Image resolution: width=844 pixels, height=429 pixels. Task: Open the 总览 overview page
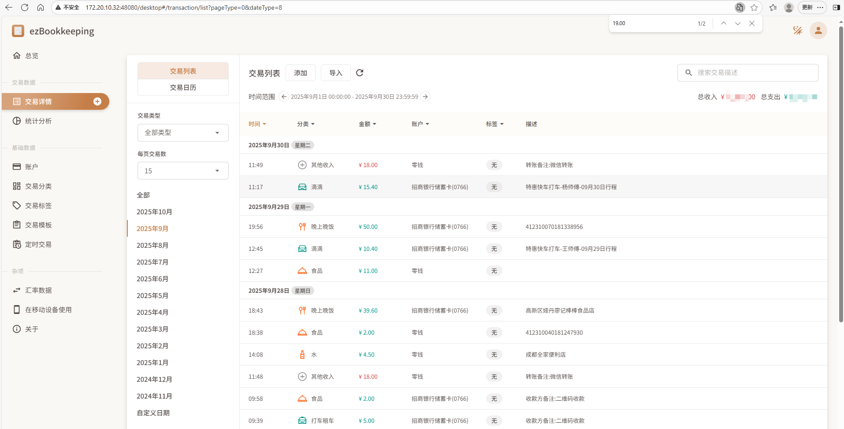(31, 56)
